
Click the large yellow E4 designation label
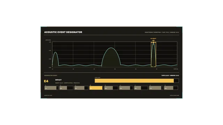click(46, 81)
